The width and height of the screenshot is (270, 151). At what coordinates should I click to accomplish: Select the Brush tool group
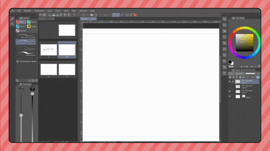click(32, 22)
